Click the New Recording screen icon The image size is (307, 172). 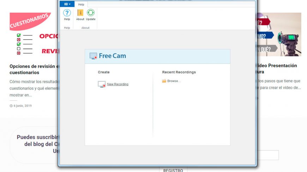pos(102,84)
